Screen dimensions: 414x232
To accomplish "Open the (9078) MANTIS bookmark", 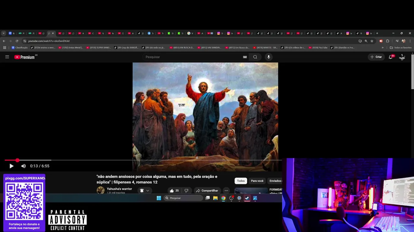I will (265, 48).
